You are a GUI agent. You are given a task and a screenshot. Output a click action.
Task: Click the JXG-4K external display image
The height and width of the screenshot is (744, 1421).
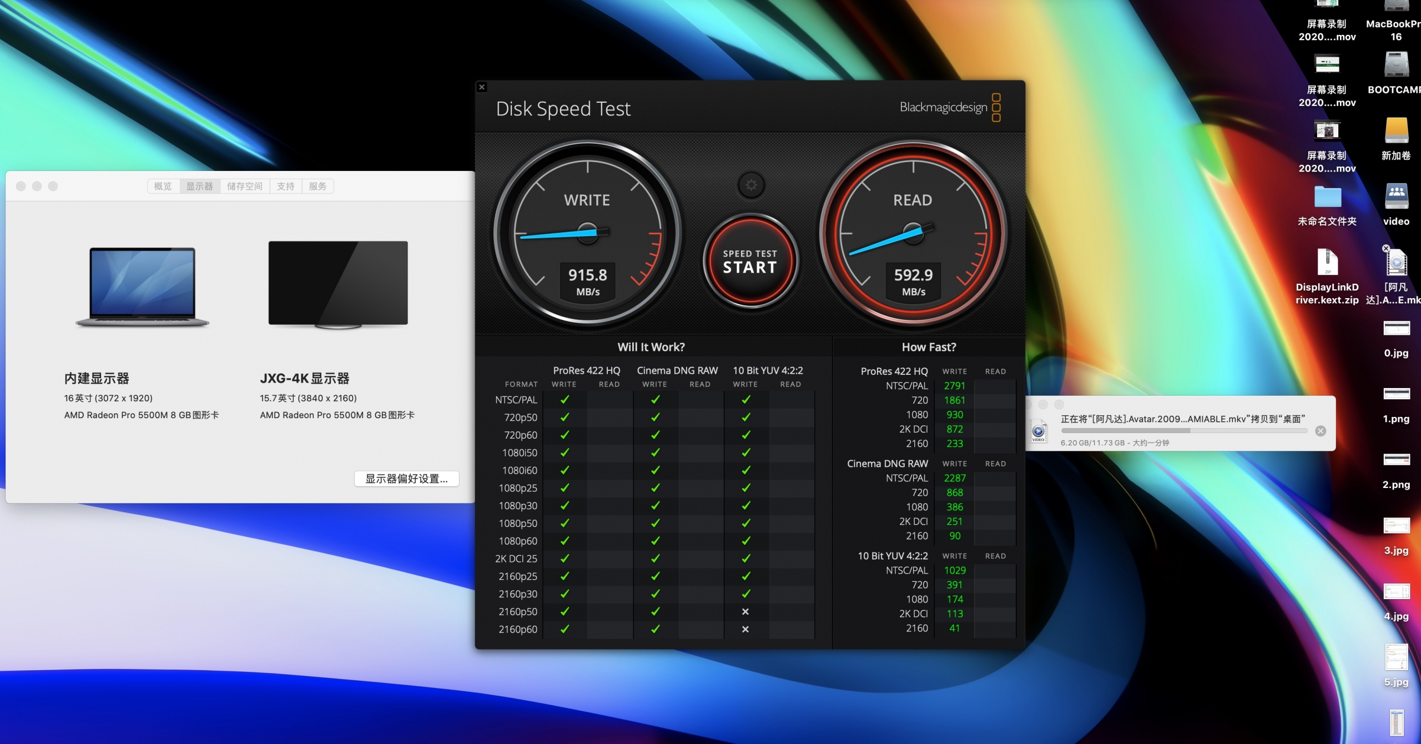click(338, 284)
